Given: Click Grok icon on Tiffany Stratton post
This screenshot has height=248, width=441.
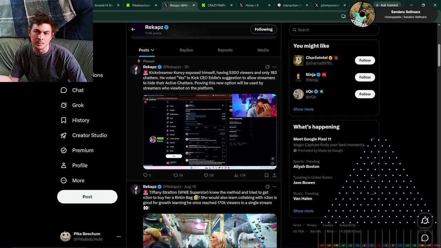Looking at the screenshot, I should tap(267, 187).
